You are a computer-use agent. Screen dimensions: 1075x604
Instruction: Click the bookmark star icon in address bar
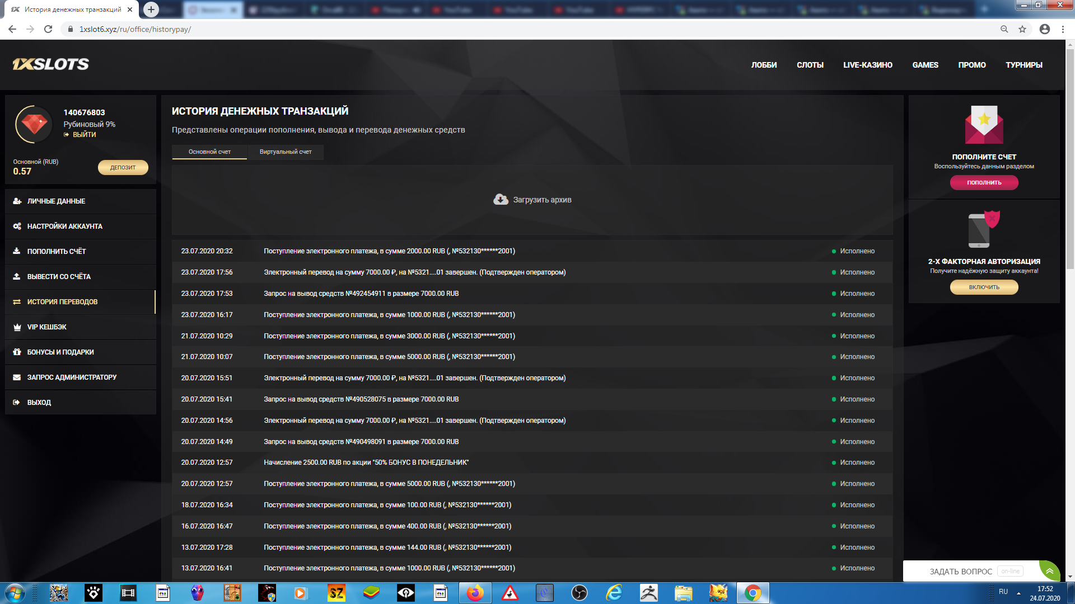click(1022, 29)
